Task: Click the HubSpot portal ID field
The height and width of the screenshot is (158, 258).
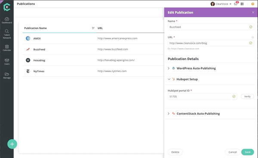Action: tap(203, 97)
